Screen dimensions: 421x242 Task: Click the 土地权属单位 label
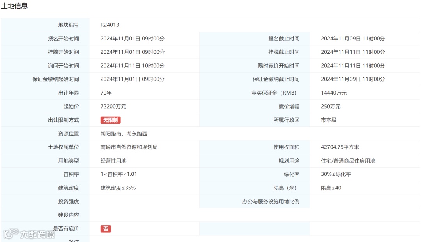click(64, 147)
